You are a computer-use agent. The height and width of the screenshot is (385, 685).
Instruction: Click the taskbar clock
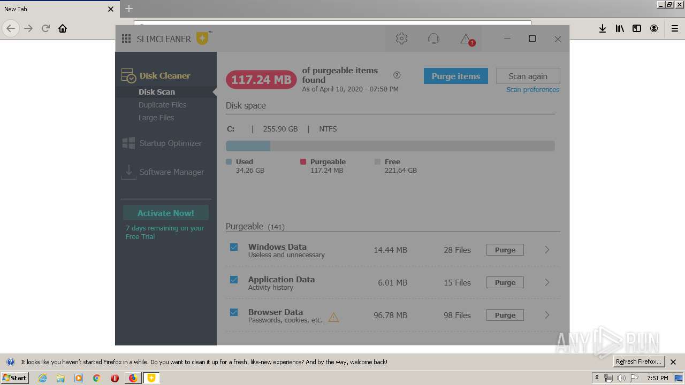(x=657, y=378)
